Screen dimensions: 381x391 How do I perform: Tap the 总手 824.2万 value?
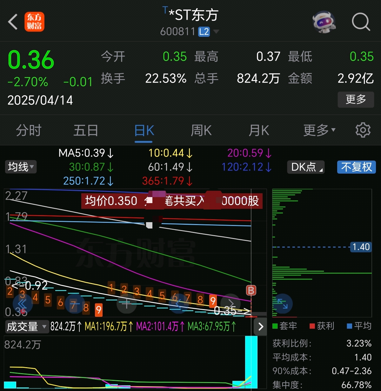258,78
